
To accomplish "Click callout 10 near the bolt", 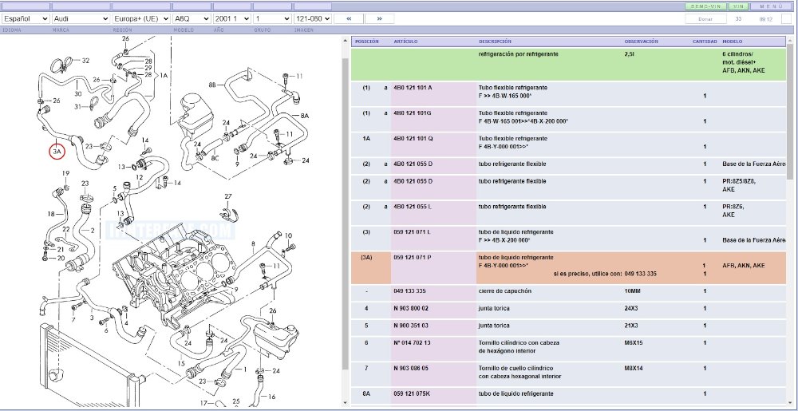I will pos(288,235).
